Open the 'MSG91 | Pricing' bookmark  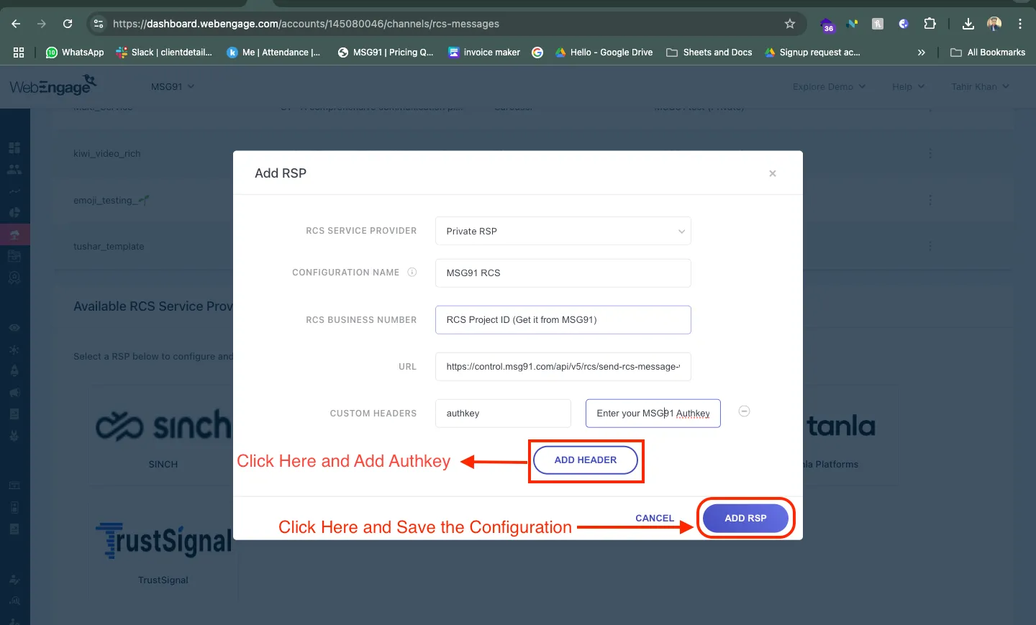386,53
